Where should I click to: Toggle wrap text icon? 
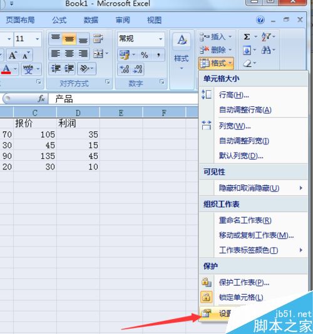(x=98, y=39)
